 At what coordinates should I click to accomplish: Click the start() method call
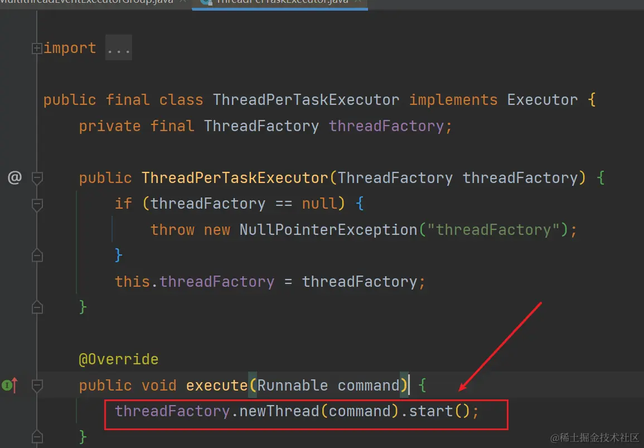coord(439,411)
